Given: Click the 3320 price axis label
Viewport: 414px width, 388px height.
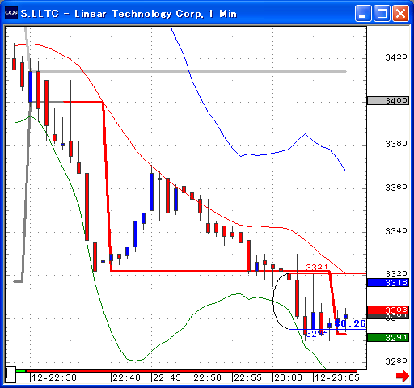Looking at the screenshot, I should pos(396,274).
